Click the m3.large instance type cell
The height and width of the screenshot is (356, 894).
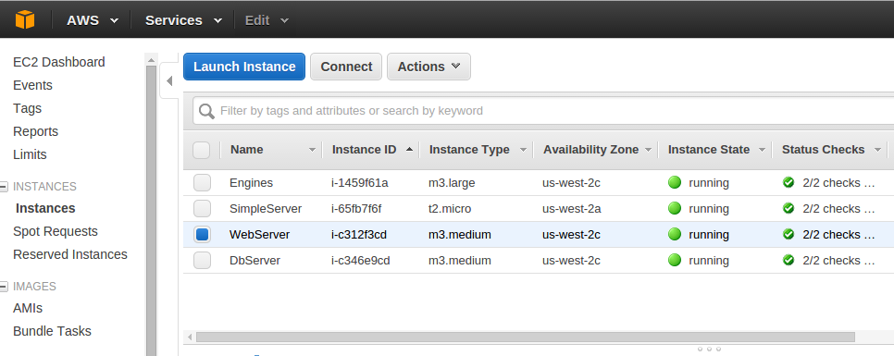452,183
